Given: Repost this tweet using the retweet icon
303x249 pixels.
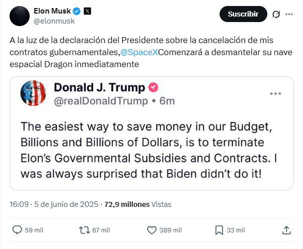Looking at the screenshot, I should pos(84,230).
